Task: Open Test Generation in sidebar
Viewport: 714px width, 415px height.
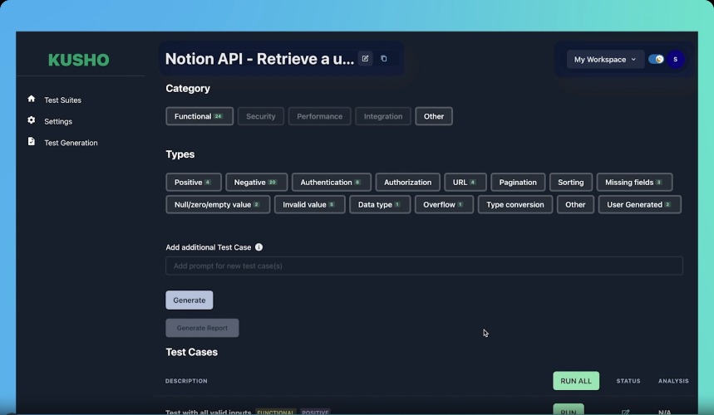Action: tap(71, 143)
